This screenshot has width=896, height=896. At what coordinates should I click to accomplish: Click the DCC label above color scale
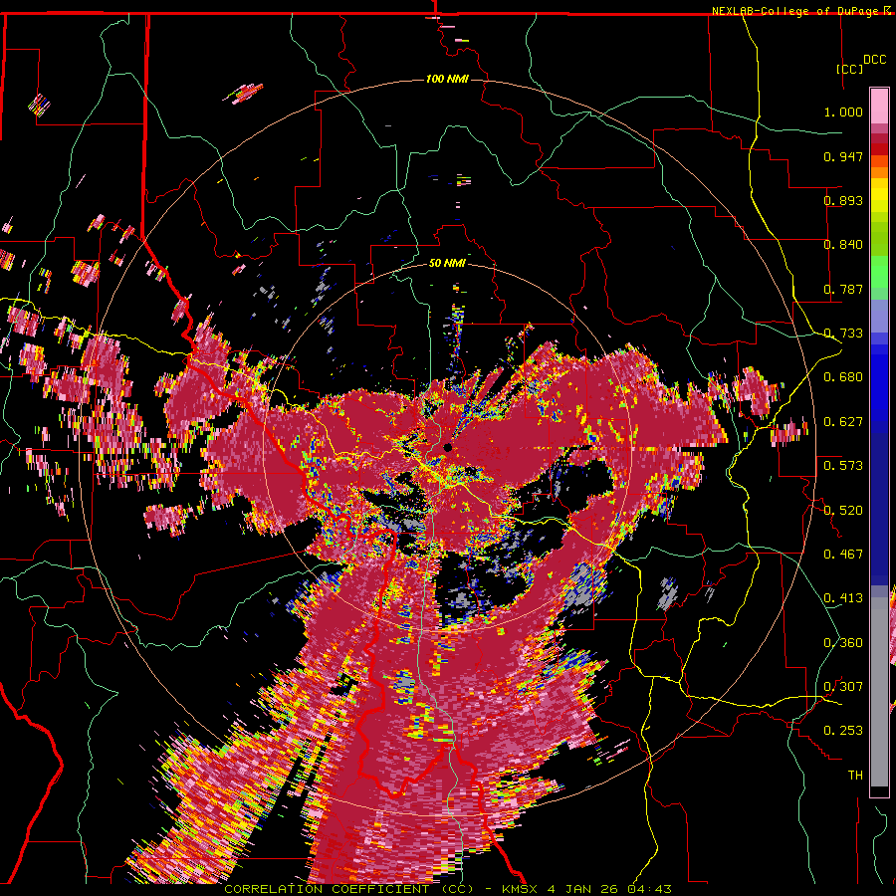(874, 60)
